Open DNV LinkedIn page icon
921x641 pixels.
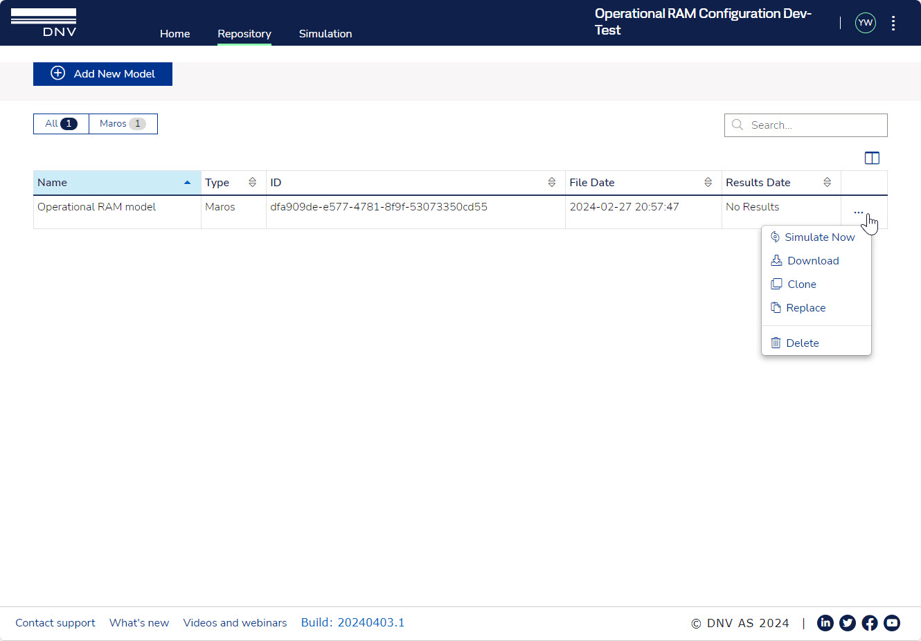825,623
